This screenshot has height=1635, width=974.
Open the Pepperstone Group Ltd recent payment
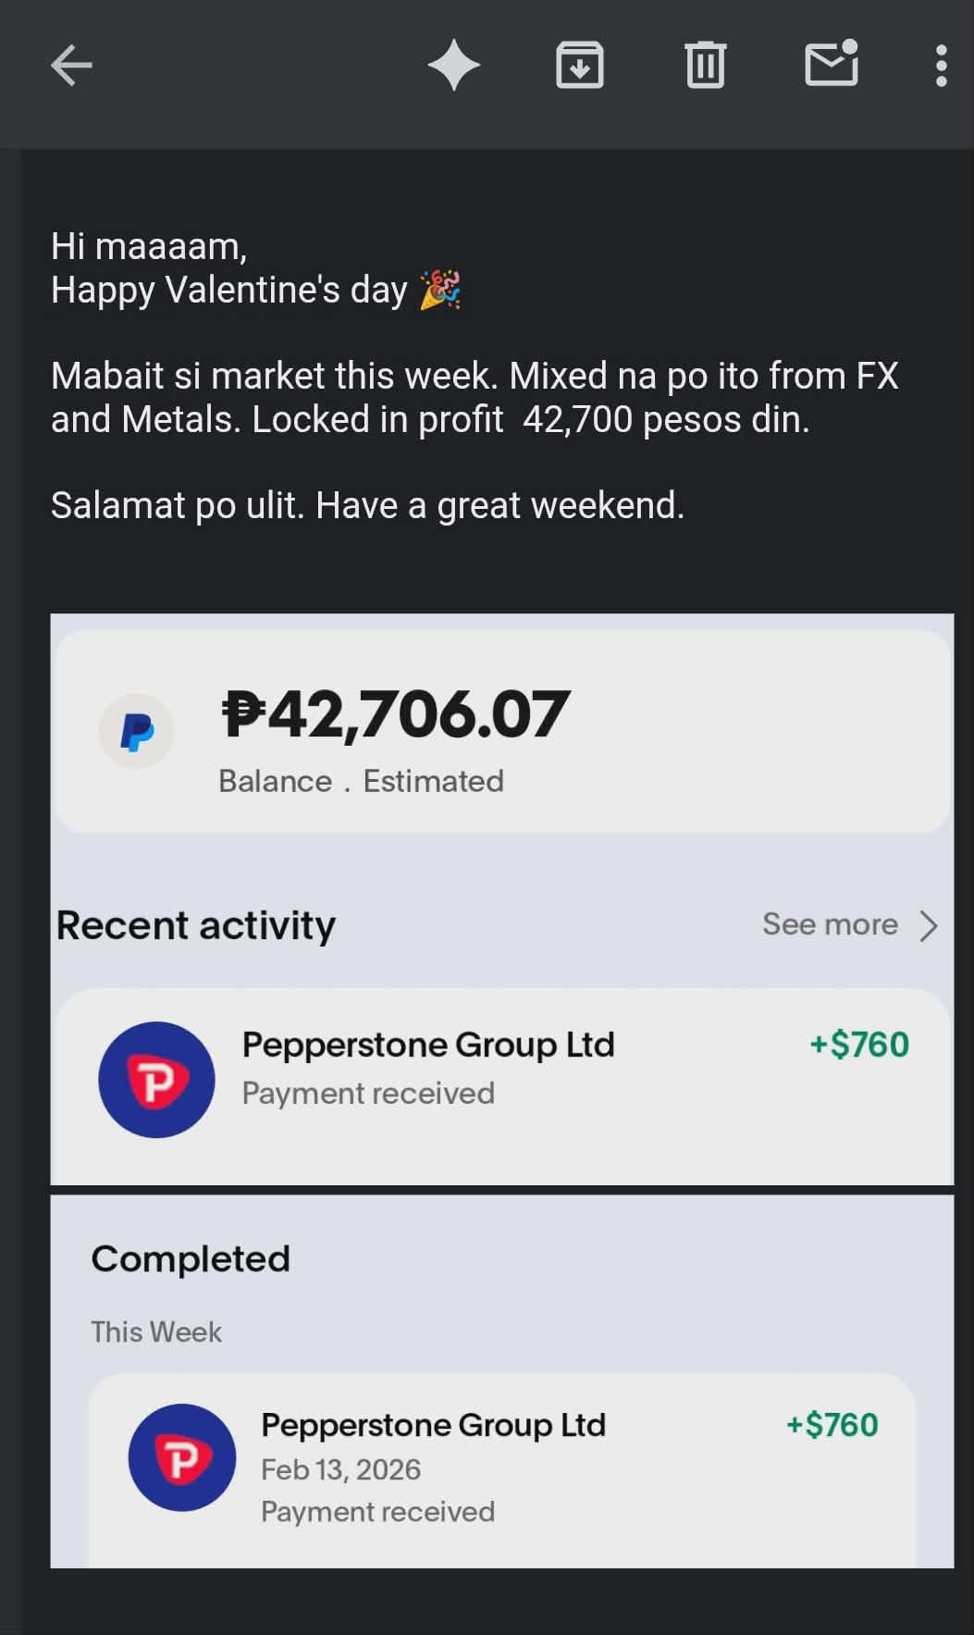pyautogui.click(x=427, y=1046)
